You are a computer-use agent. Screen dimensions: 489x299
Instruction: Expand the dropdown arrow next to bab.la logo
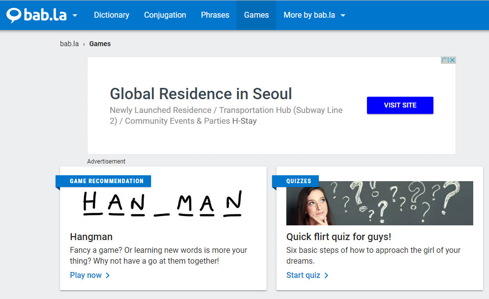[75, 15]
